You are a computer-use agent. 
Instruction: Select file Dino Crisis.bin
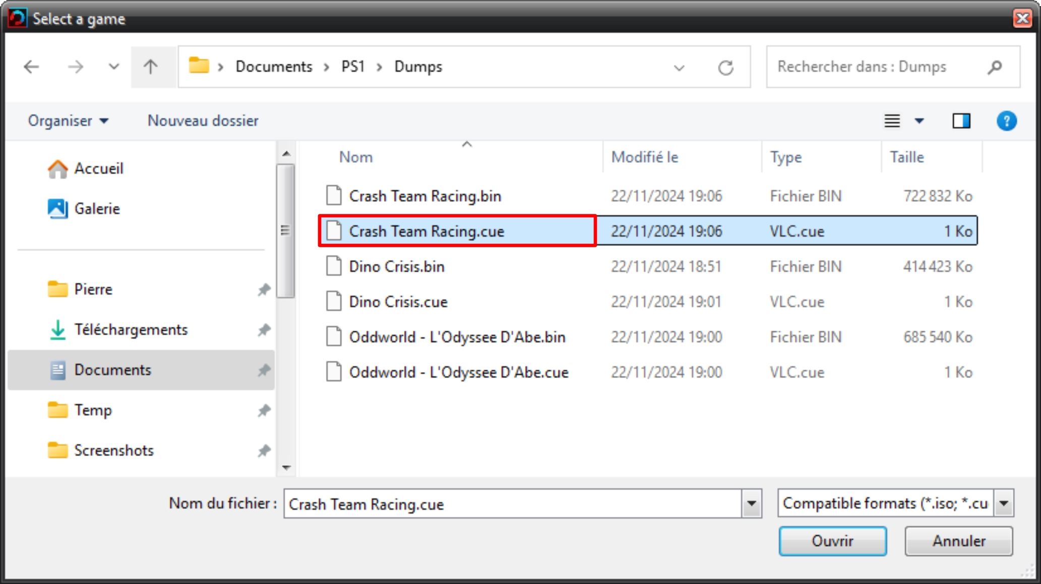tap(397, 266)
